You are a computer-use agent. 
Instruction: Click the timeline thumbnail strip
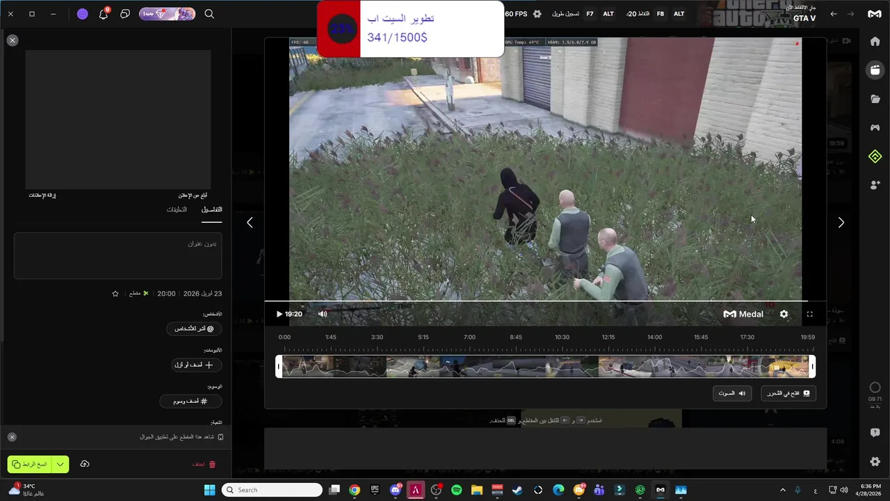tap(546, 367)
